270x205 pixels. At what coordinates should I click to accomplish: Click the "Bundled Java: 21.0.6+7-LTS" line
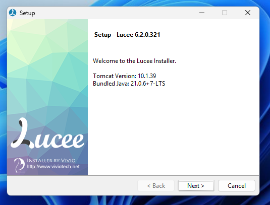[129, 84]
